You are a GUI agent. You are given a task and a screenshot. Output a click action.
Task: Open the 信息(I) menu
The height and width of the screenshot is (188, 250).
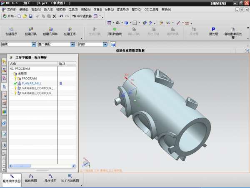[97, 10]
